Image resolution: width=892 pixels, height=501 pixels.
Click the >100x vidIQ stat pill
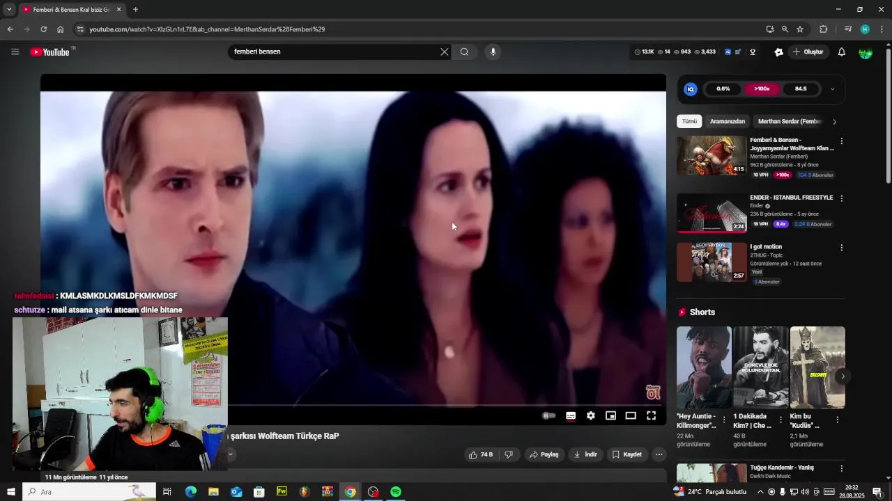pos(762,89)
